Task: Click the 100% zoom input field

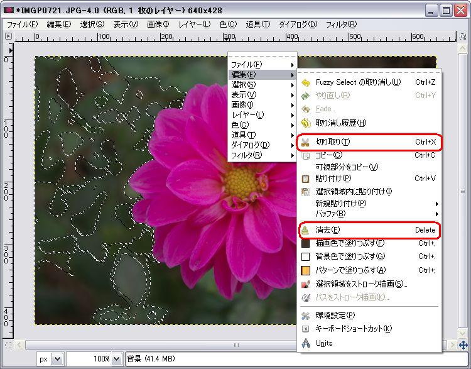Action: tap(89, 358)
